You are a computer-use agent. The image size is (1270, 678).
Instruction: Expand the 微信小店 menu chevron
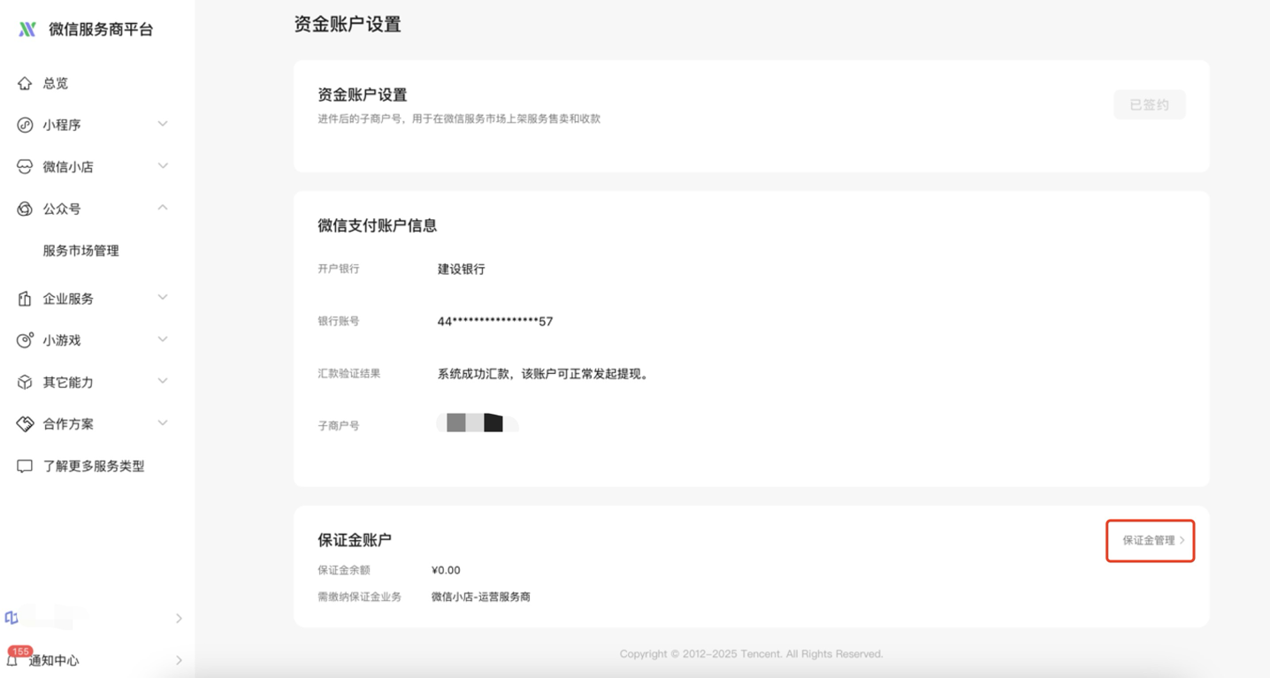[x=163, y=165]
